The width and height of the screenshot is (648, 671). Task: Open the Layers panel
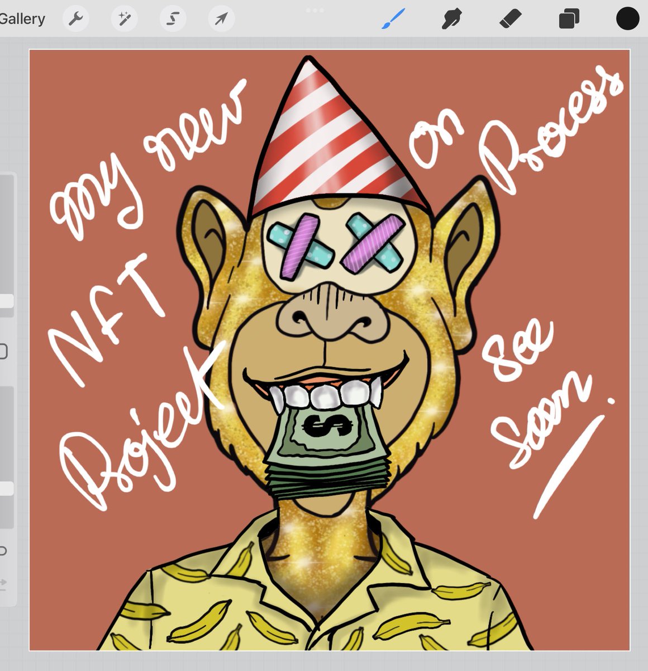pyautogui.click(x=569, y=20)
